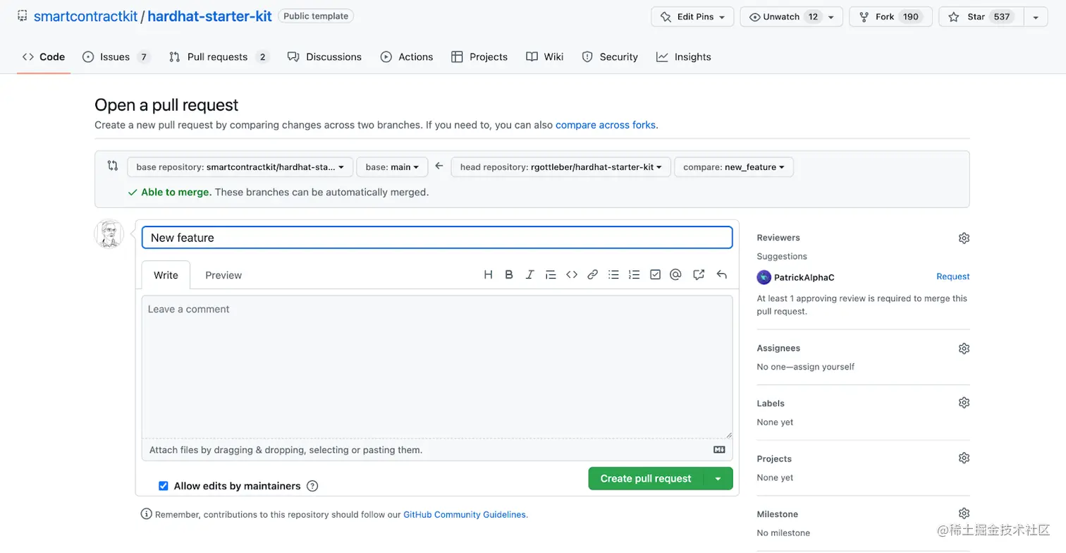
Task: Open base repository dropdown
Action: tap(240, 167)
